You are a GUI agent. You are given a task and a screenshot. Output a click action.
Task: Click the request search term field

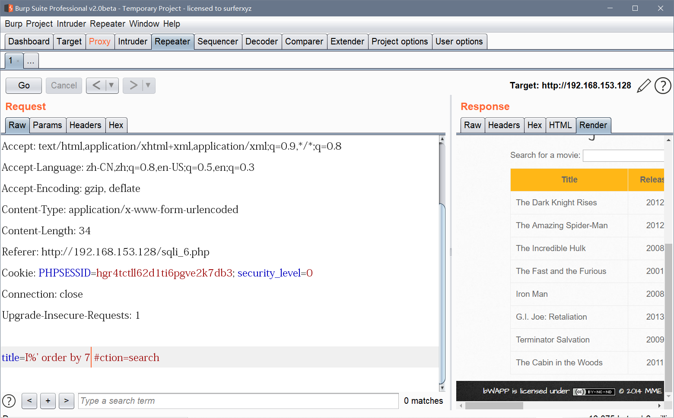pyautogui.click(x=238, y=401)
